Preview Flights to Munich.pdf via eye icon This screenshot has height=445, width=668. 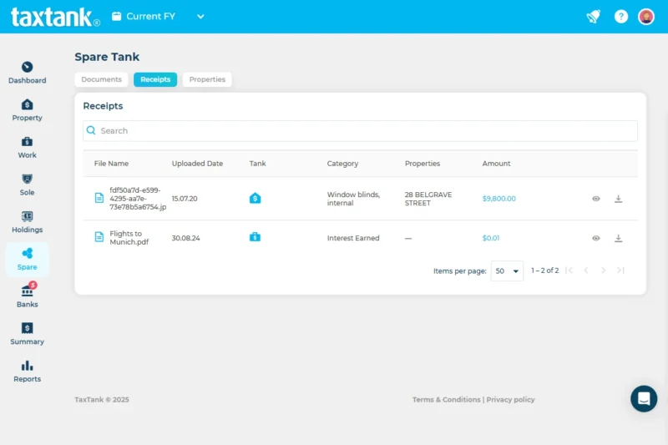tap(596, 238)
